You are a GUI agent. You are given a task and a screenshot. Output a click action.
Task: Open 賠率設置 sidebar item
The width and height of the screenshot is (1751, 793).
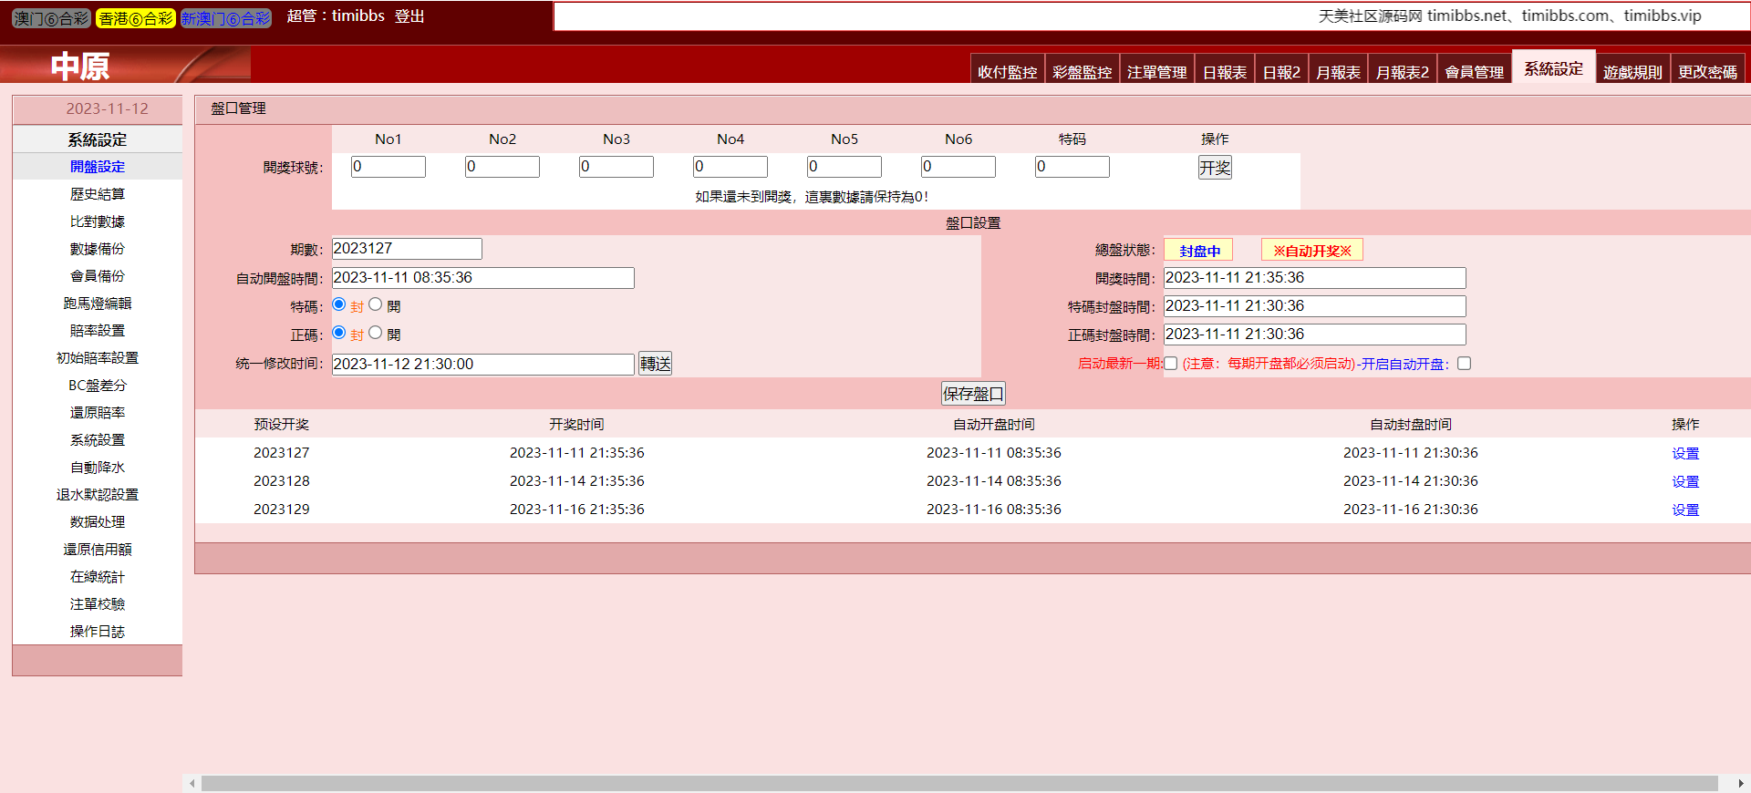[x=98, y=331]
